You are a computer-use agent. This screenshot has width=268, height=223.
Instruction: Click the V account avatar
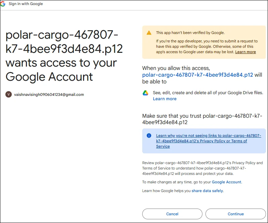click(8, 95)
